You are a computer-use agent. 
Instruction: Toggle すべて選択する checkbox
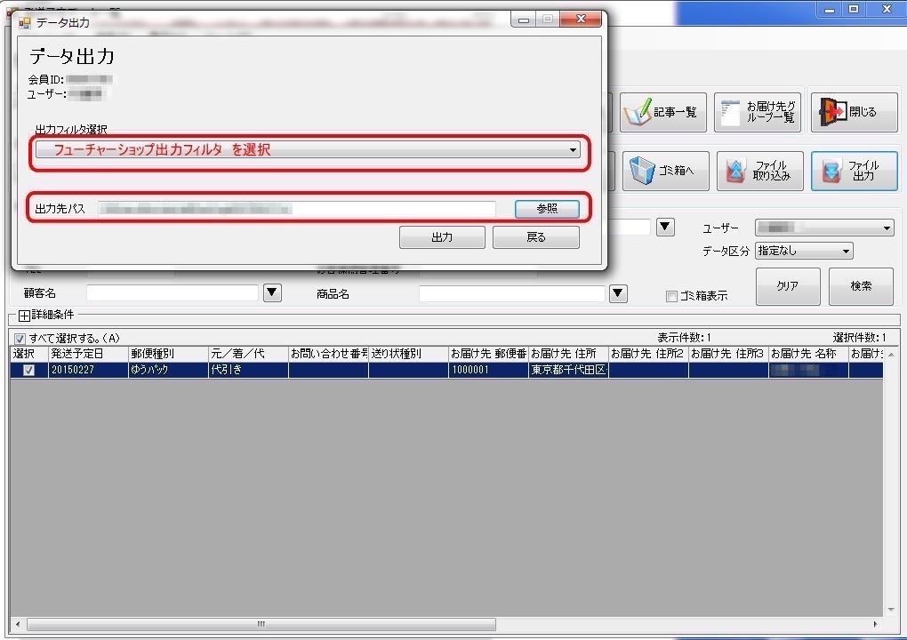pos(20,339)
